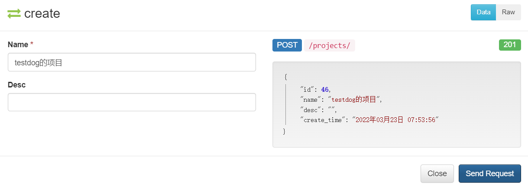This screenshot has height=187, width=528.
Task: Click the closing brace of JSON response
Action: [x=284, y=131]
